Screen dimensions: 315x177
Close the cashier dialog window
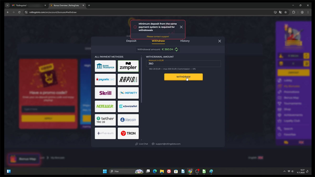coord(220,41)
